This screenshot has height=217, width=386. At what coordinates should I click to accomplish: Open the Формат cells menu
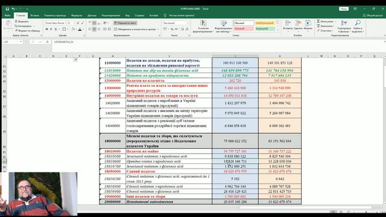[x=308, y=25]
